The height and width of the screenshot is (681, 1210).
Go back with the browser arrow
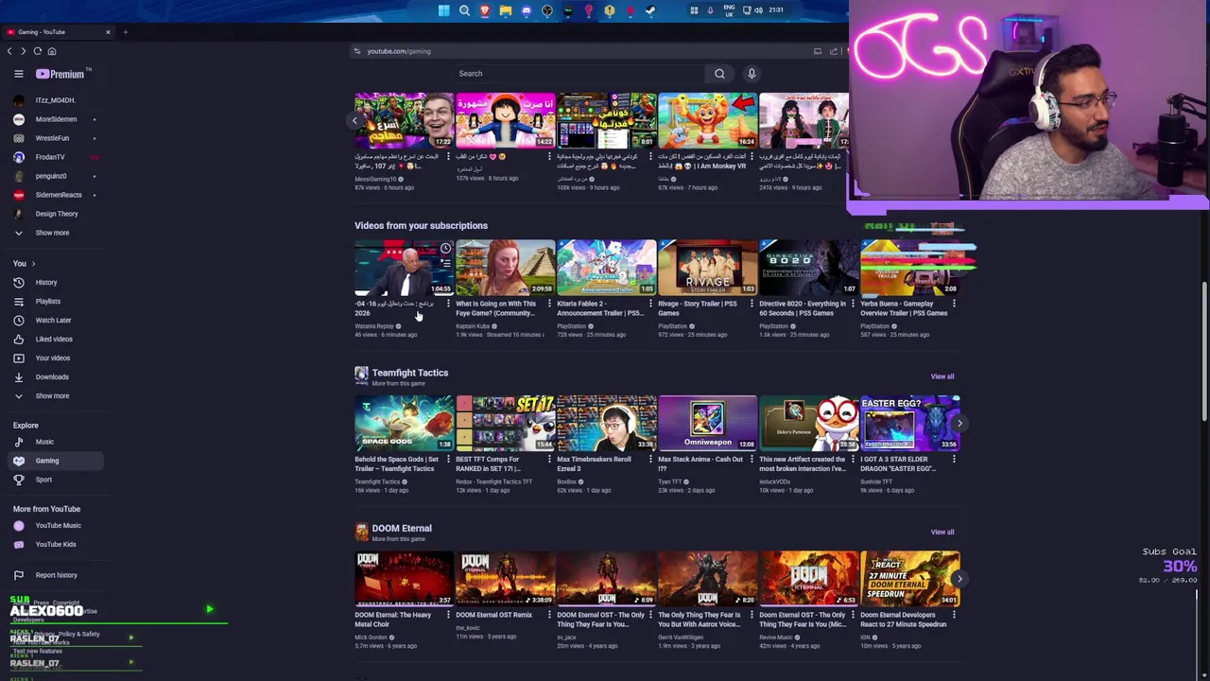tap(9, 51)
